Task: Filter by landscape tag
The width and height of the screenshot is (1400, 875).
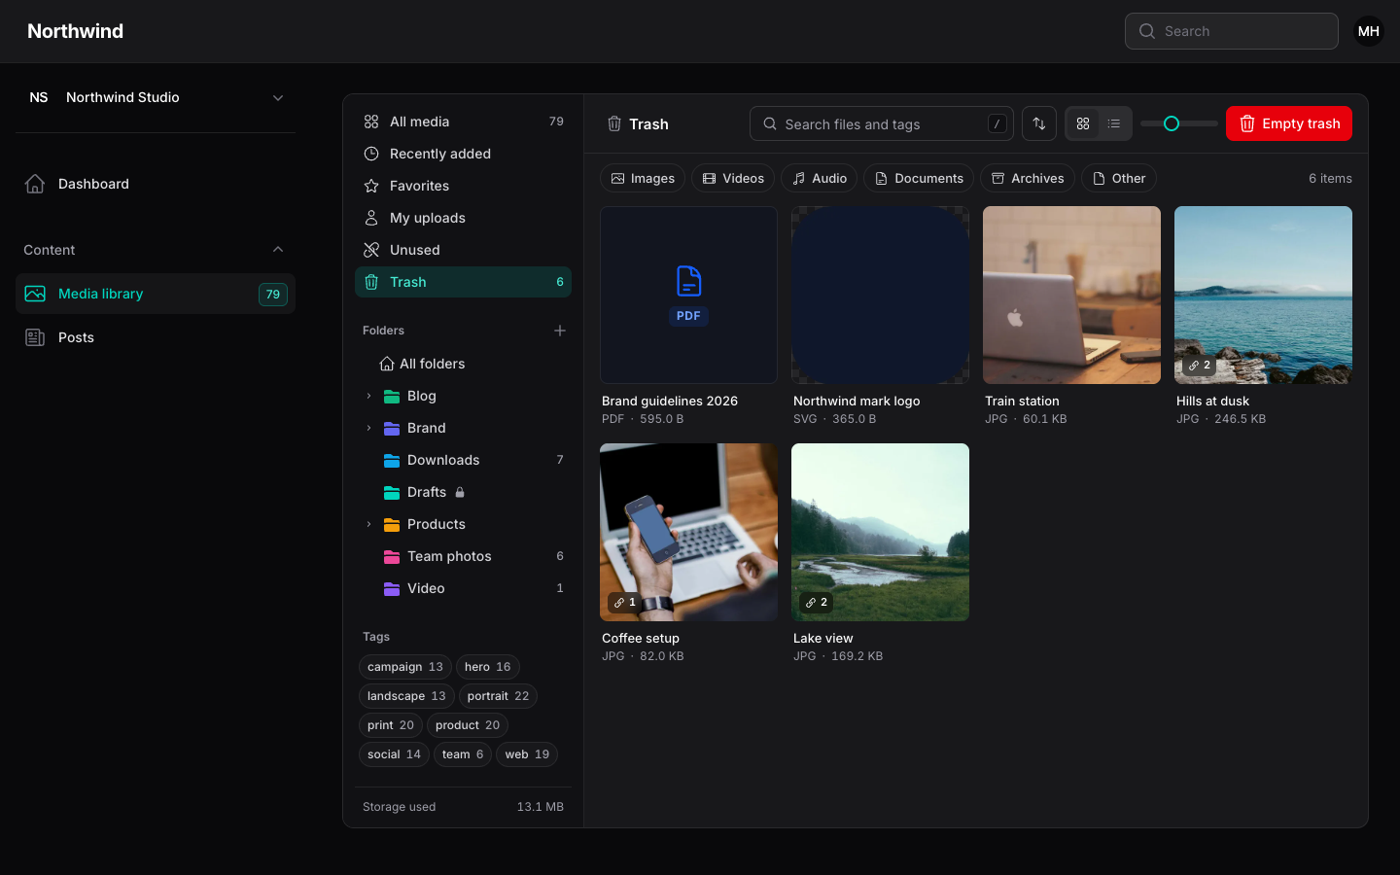Action: 406,696
